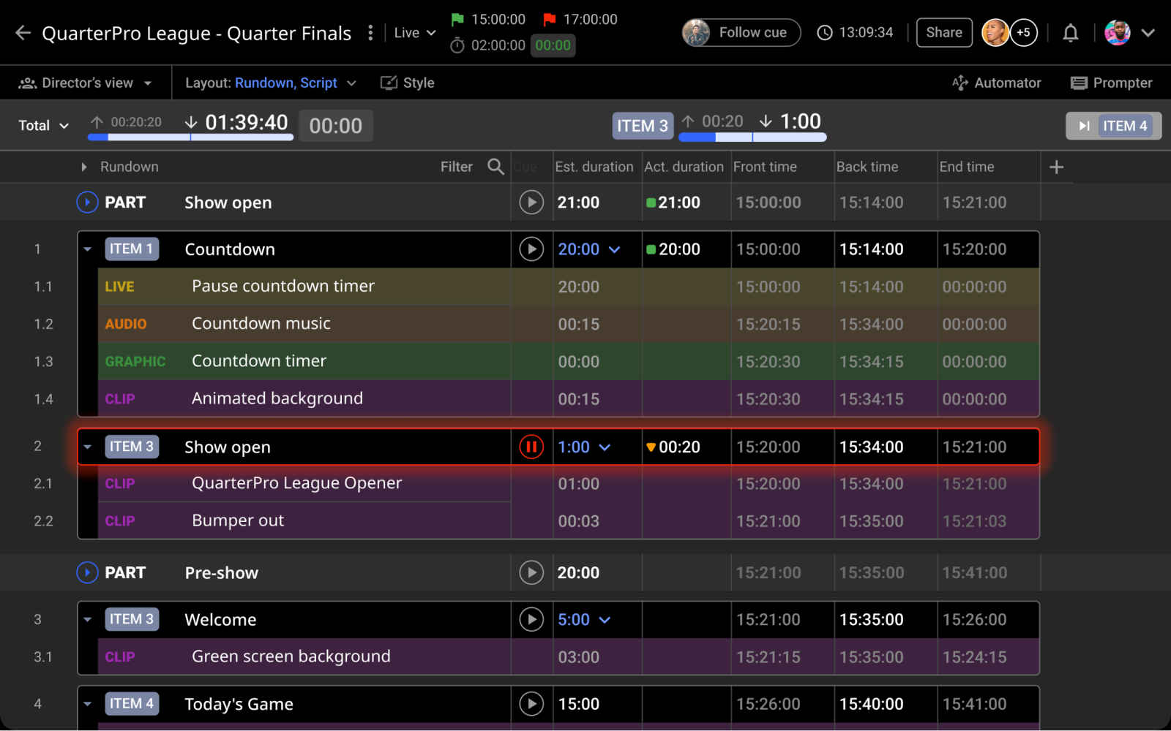Add a column with the plus icon

[1056, 167]
